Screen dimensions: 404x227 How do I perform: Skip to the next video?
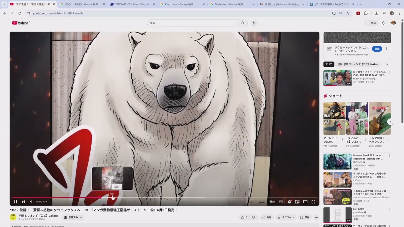tap(23, 202)
